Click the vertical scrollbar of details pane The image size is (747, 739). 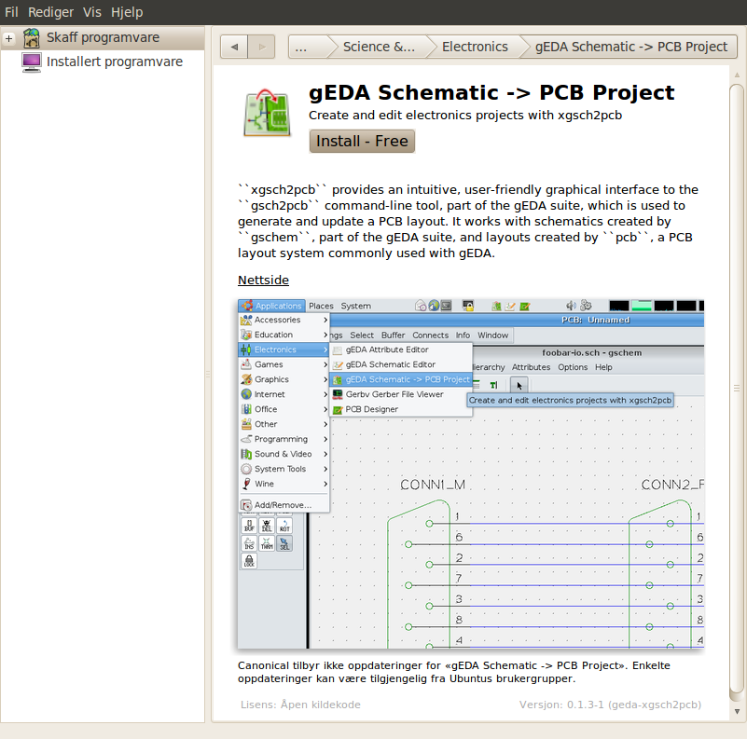pos(737,389)
